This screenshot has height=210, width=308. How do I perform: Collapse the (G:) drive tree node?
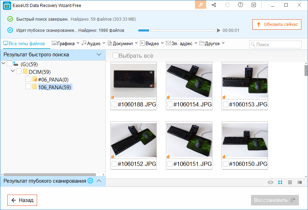3,63
